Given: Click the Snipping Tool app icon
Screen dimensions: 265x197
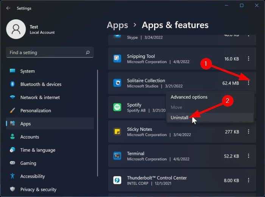Looking at the screenshot, I should point(117,58).
